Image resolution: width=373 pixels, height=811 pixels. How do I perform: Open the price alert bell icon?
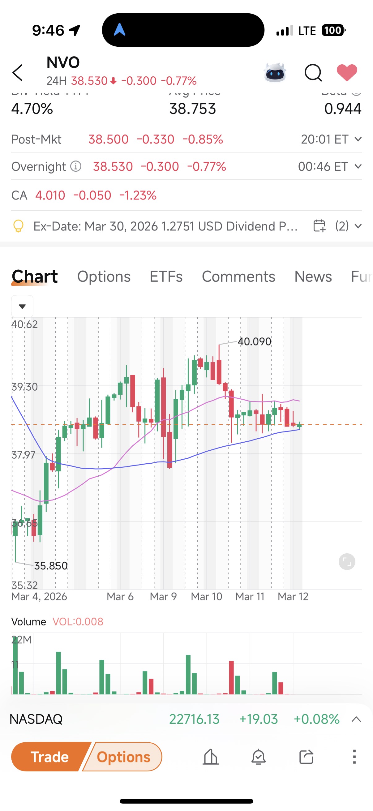point(259,757)
